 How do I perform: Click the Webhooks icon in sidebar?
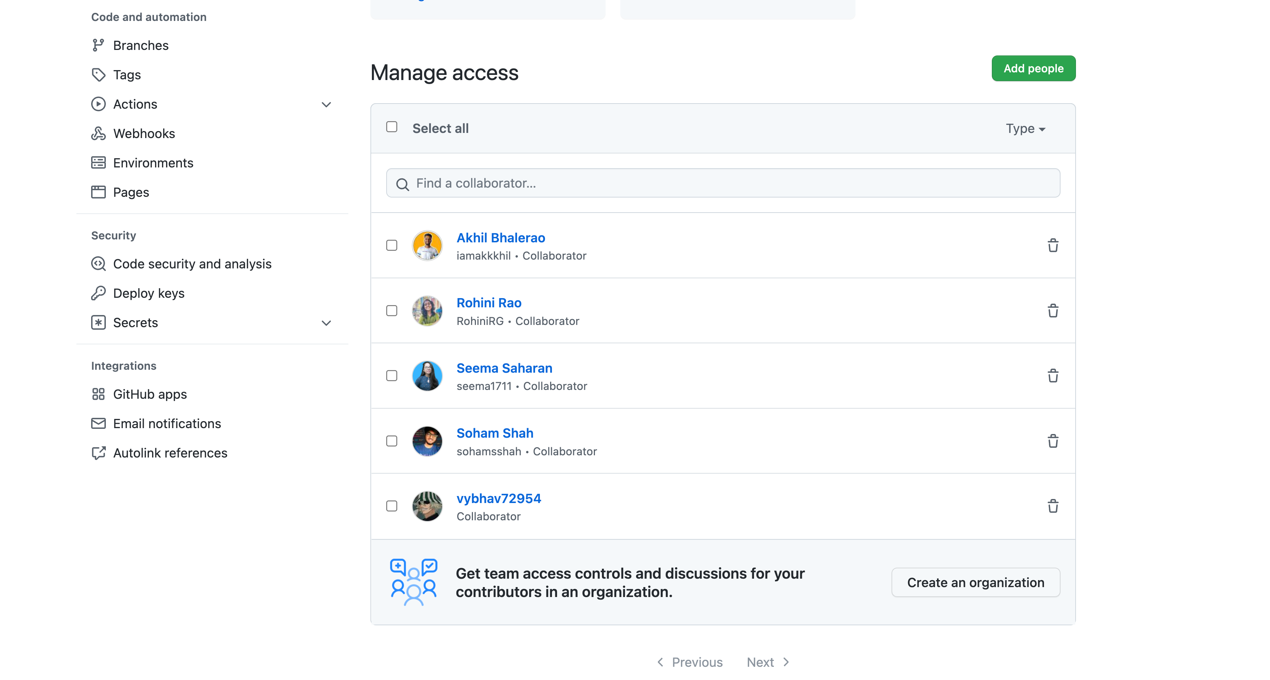click(98, 134)
